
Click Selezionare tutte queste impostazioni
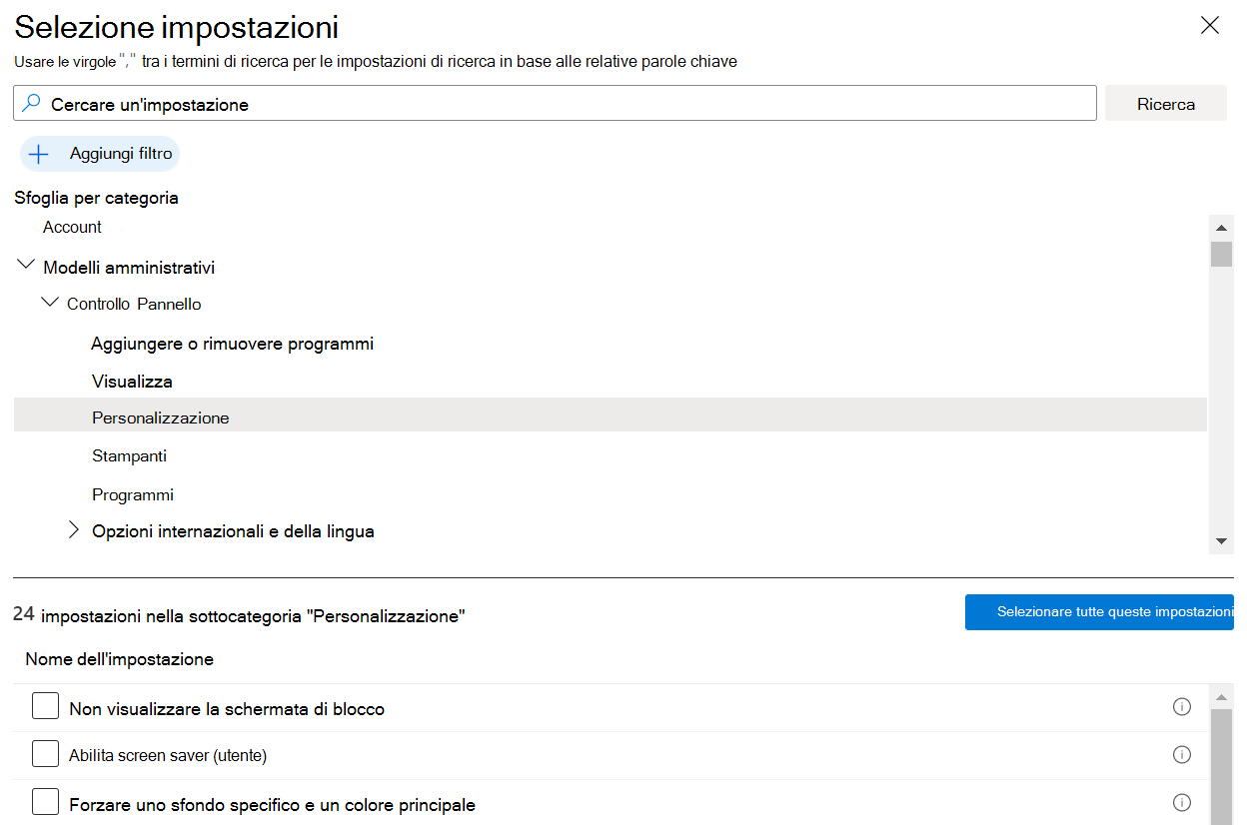point(1099,612)
